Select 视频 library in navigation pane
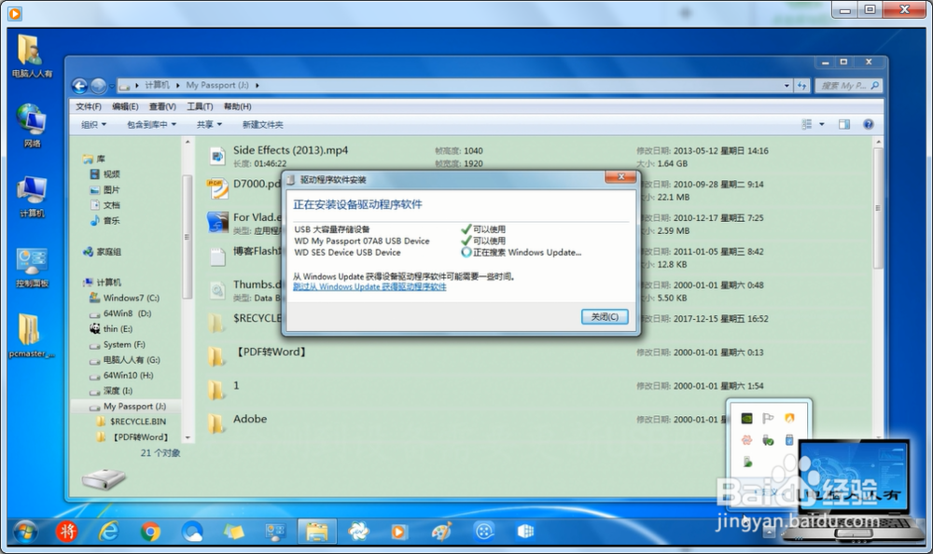The image size is (933, 554). pos(104,173)
